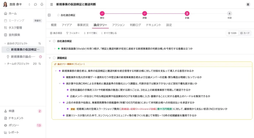Open 判断ログ tab

pyautogui.click(x=135, y=25)
